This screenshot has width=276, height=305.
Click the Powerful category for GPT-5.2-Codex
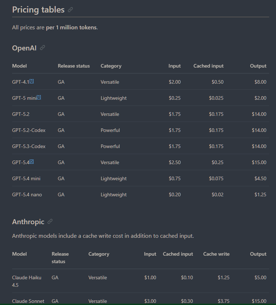pos(110,130)
